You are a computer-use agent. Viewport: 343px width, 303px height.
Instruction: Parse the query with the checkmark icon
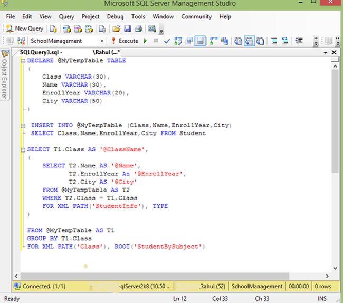click(x=167, y=41)
